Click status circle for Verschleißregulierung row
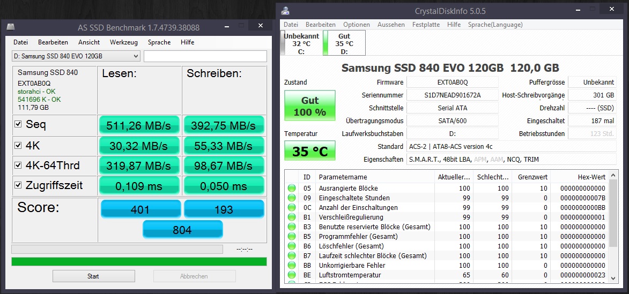The image size is (629, 294). [x=292, y=217]
